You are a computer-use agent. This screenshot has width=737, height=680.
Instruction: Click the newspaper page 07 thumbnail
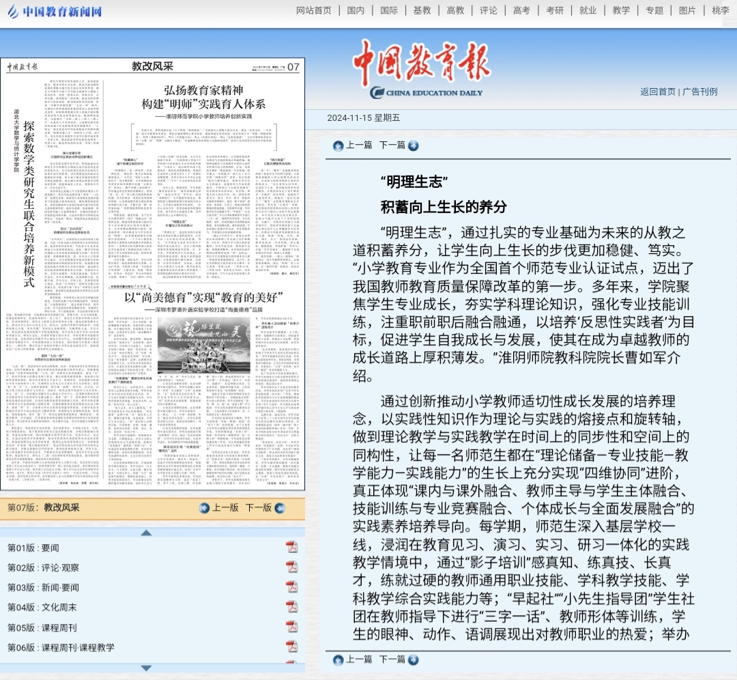click(x=153, y=273)
